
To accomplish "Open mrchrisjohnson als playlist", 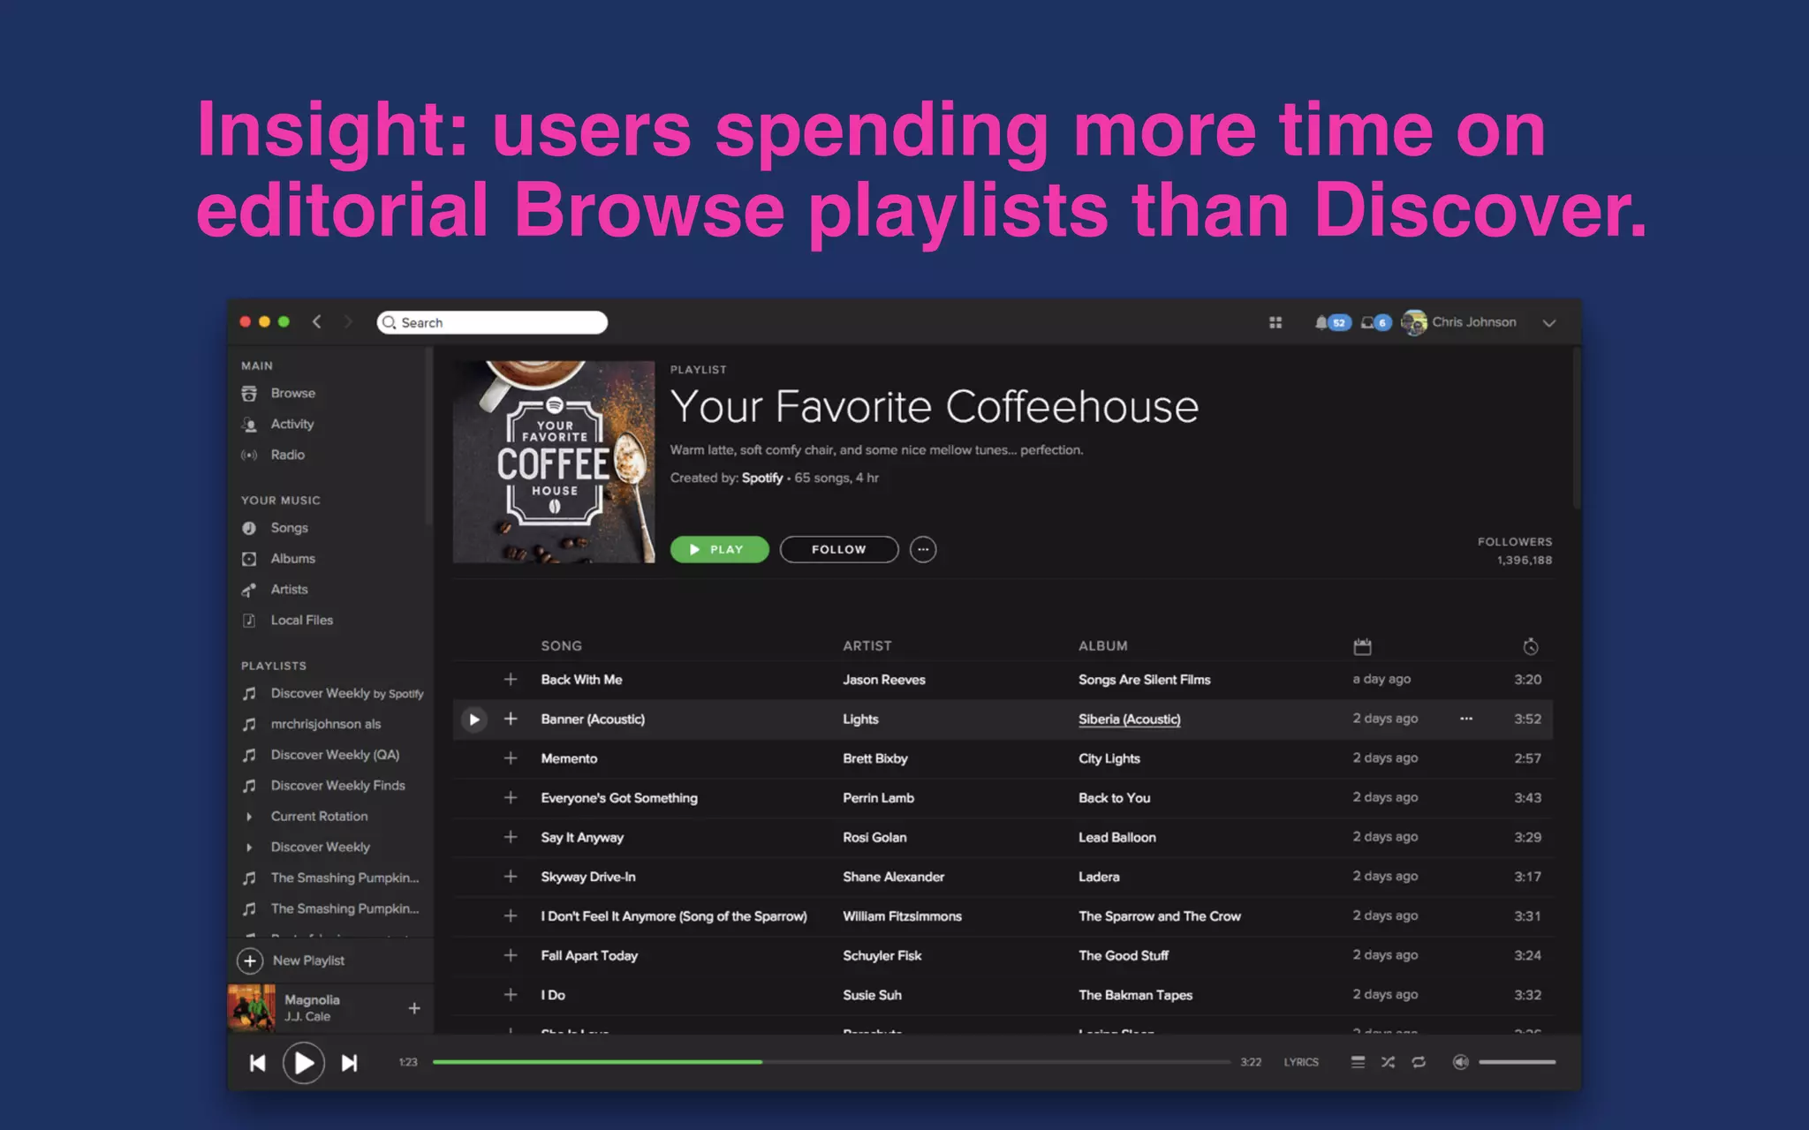I will pyautogui.click(x=326, y=724).
